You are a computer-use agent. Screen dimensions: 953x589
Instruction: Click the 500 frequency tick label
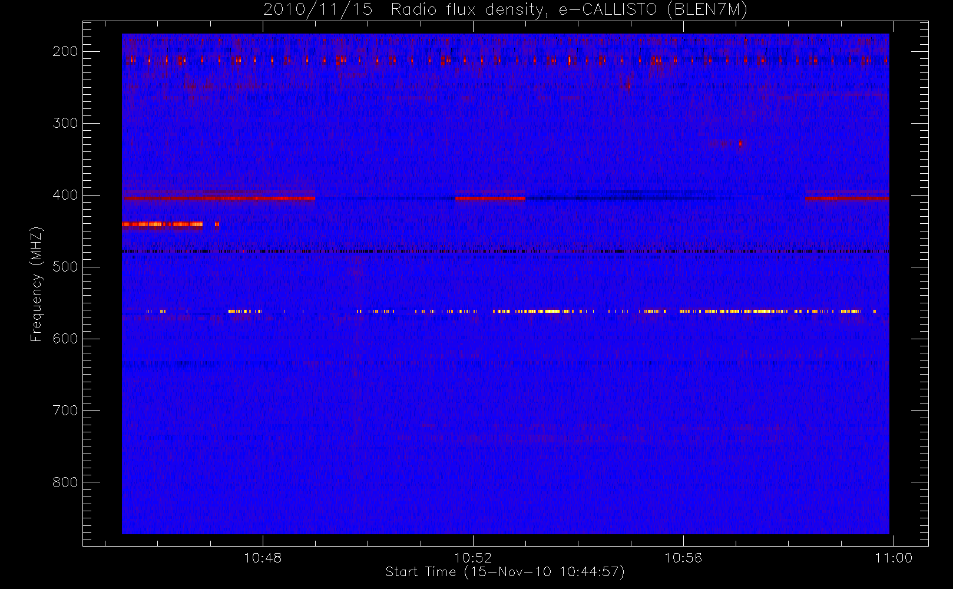tap(65, 267)
